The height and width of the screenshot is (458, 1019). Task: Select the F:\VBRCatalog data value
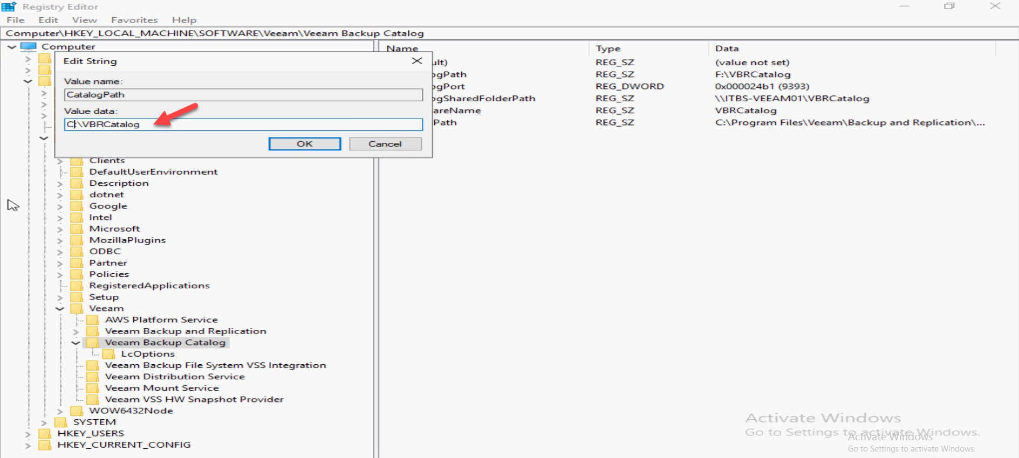tap(753, 74)
